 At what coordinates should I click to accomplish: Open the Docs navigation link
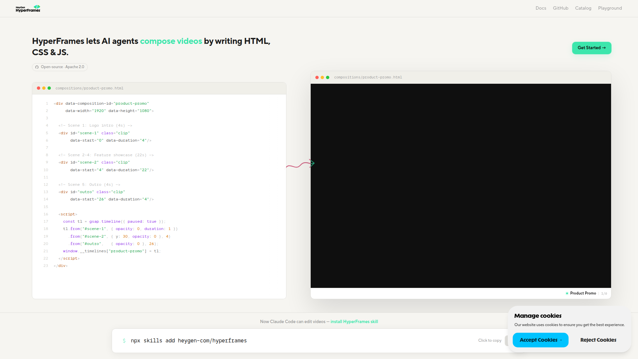[x=541, y=8]
